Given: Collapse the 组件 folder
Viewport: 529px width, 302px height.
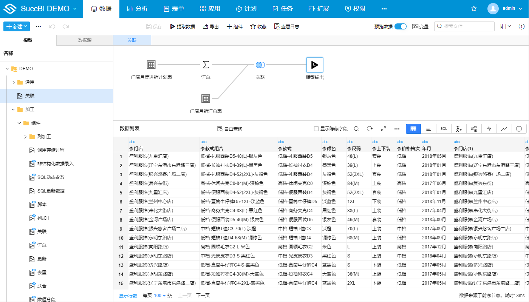Looking at the screenshot, I should click(19, 123).
